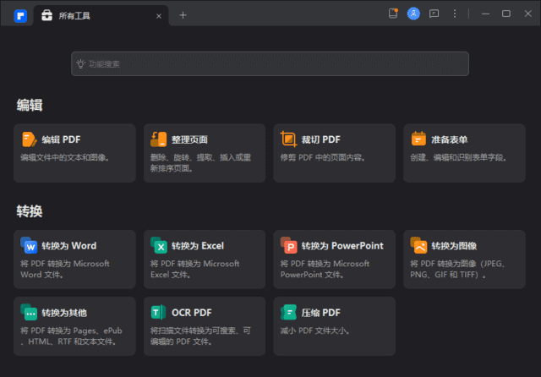The height and width of the screenshot is (377, 541).
Task: Select the 所有工具 tab label
Action: point(74,16)
